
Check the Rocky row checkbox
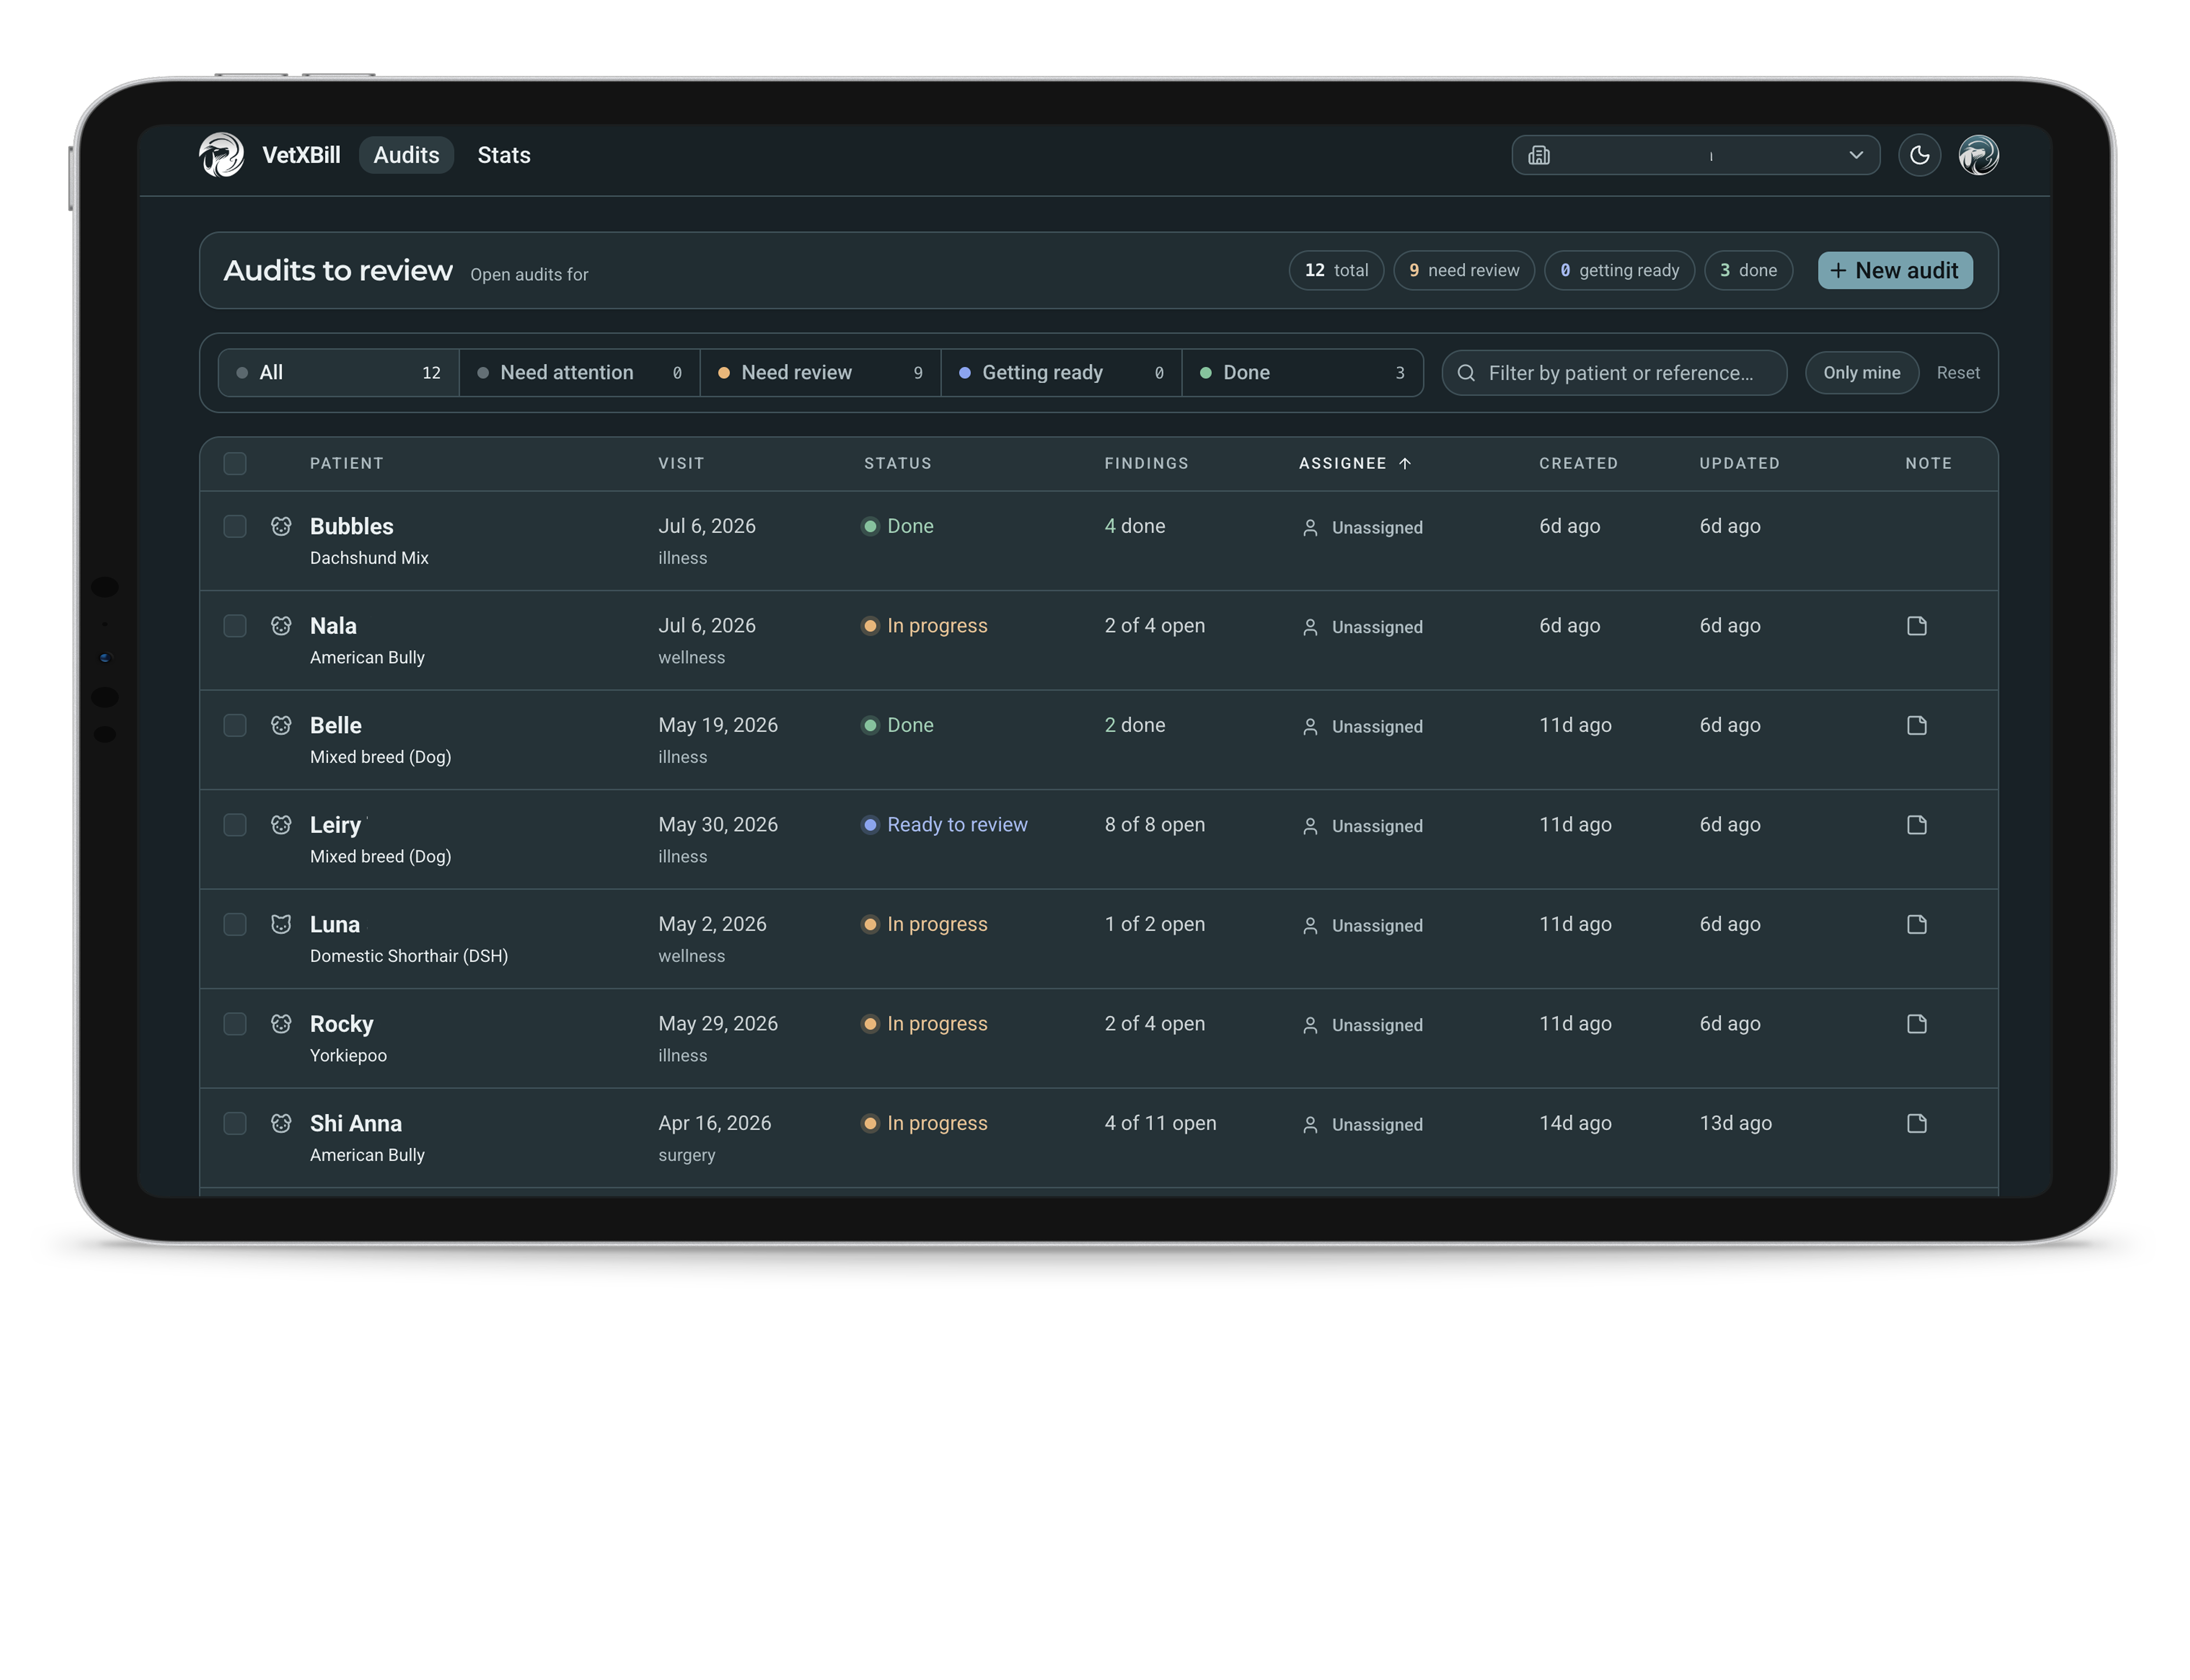click(235, 1024)
